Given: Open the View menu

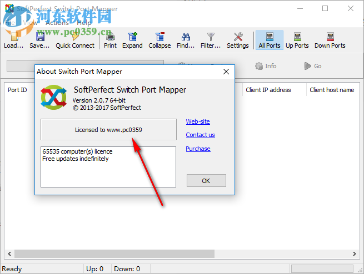Looking at the screenshot, I should pos(30,23).
